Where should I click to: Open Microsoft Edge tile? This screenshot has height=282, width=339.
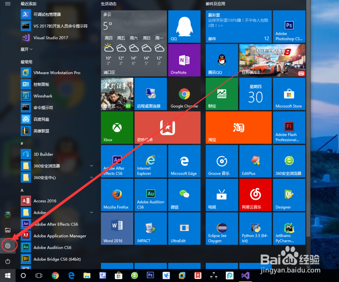tap(184, 161)
